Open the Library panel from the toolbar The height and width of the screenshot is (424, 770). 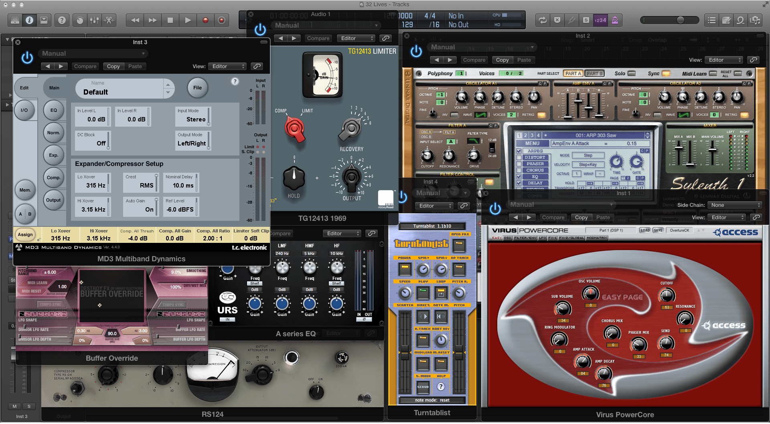point(15,20)
